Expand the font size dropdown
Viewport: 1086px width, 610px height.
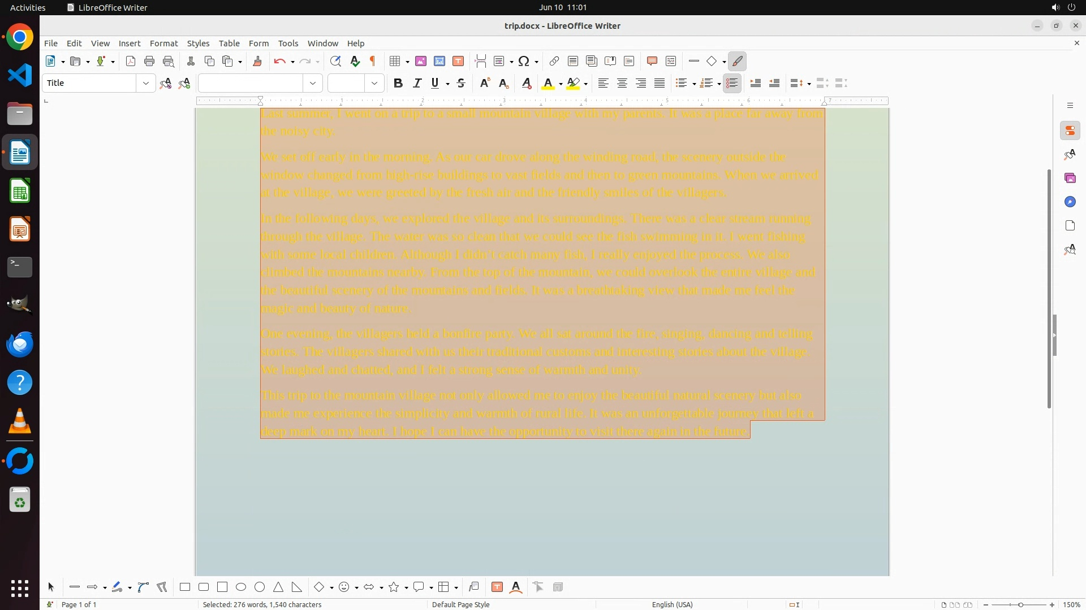coord(374,84)
